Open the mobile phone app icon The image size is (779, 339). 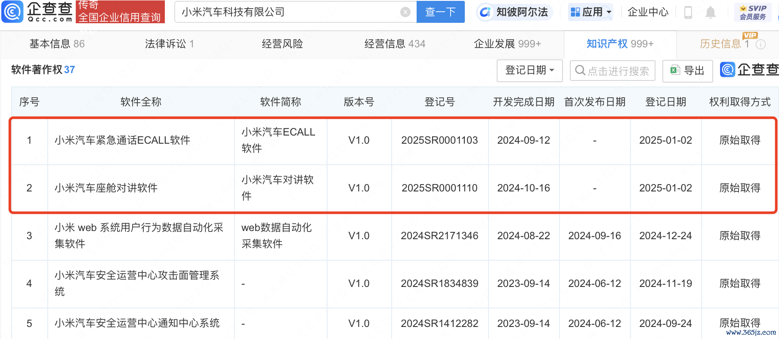(x=688, y=12)
